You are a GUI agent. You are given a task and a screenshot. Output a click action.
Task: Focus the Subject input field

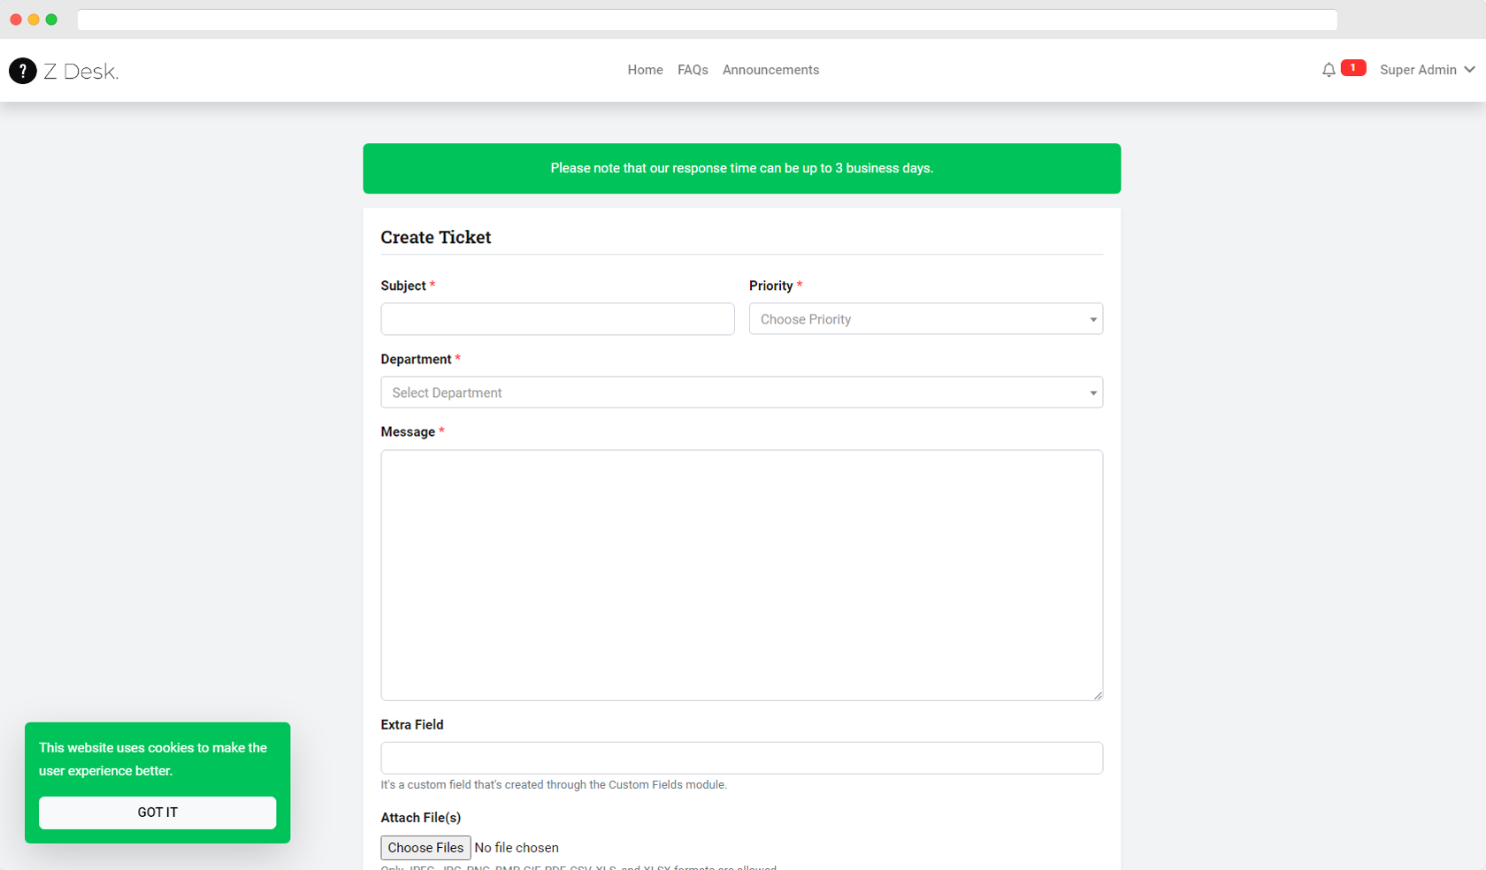coord(557,319)
